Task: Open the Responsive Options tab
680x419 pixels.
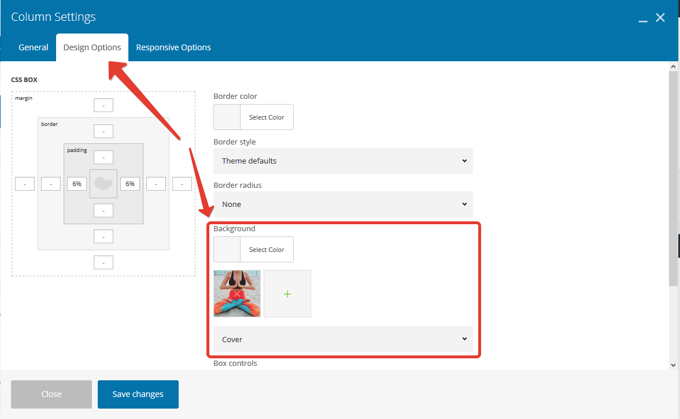Action: (x=173, y=47)
